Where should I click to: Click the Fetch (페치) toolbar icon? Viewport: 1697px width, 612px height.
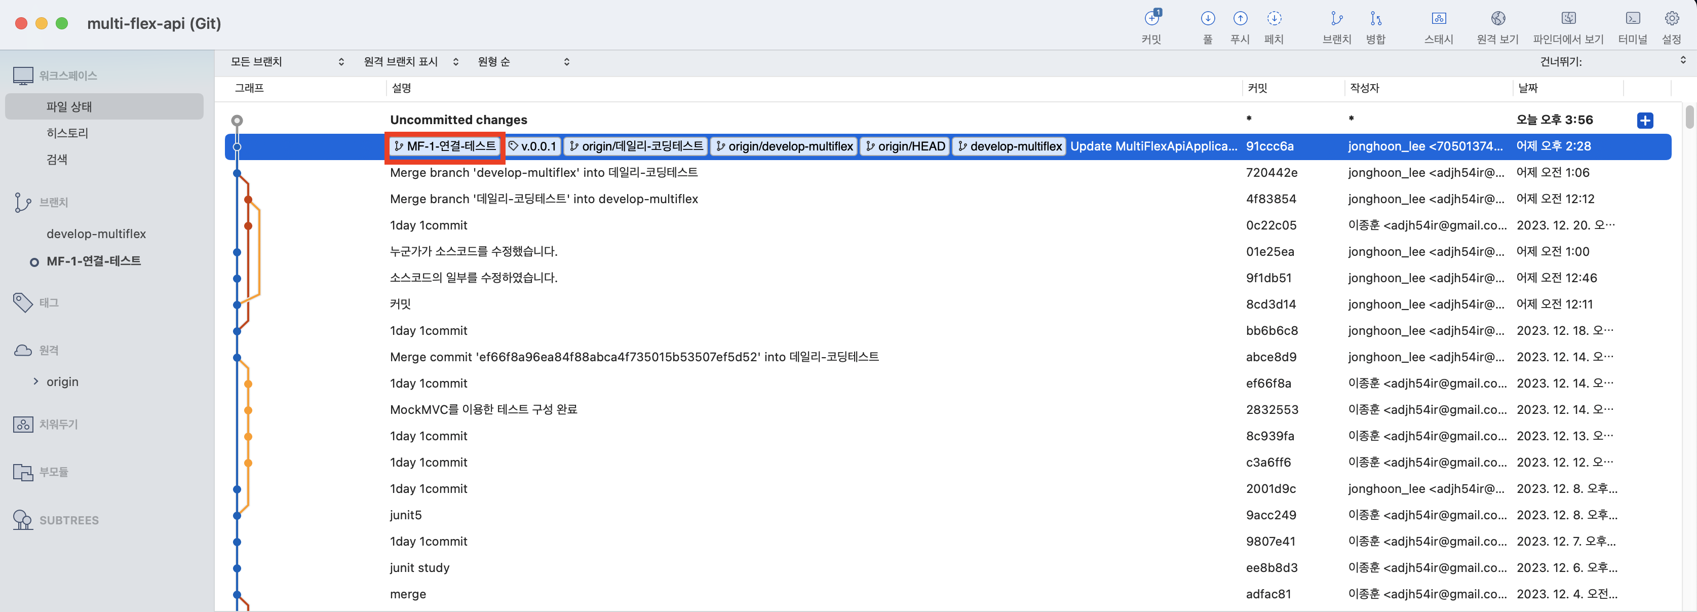1274,19
